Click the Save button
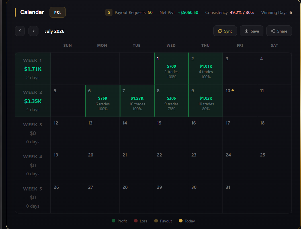This screenshot has width=301, height=229. 251,31
